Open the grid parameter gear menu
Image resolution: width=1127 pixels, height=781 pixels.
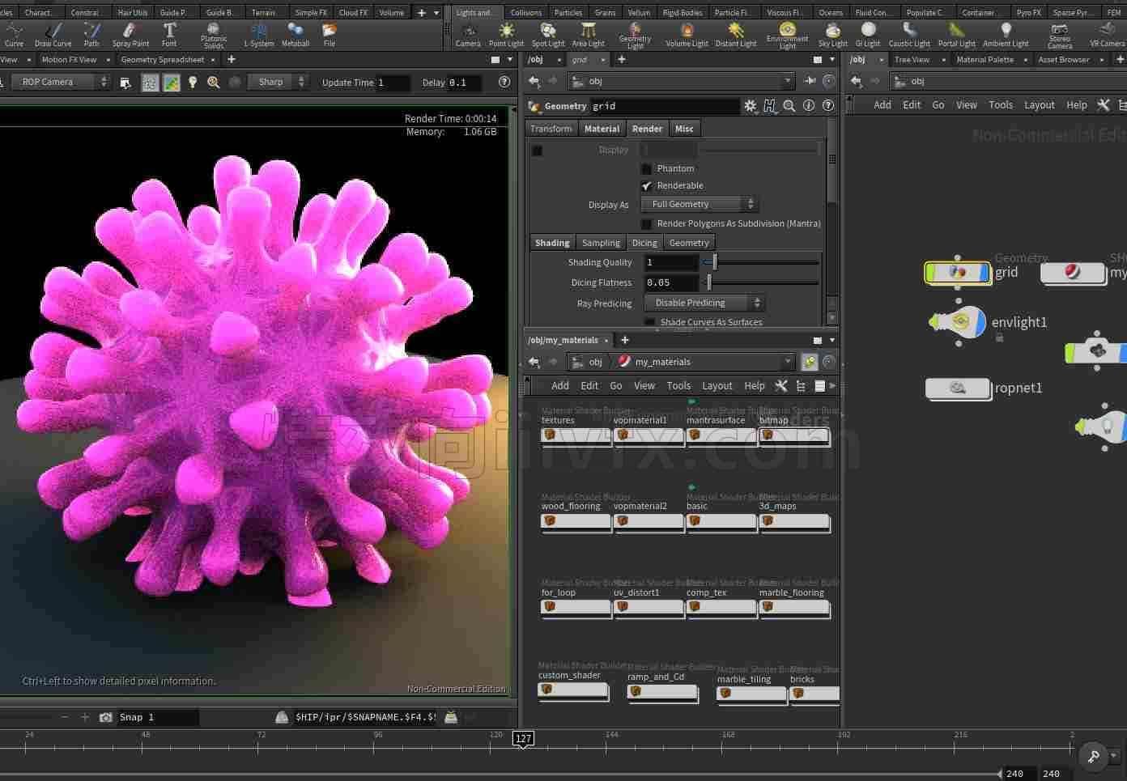751,106
